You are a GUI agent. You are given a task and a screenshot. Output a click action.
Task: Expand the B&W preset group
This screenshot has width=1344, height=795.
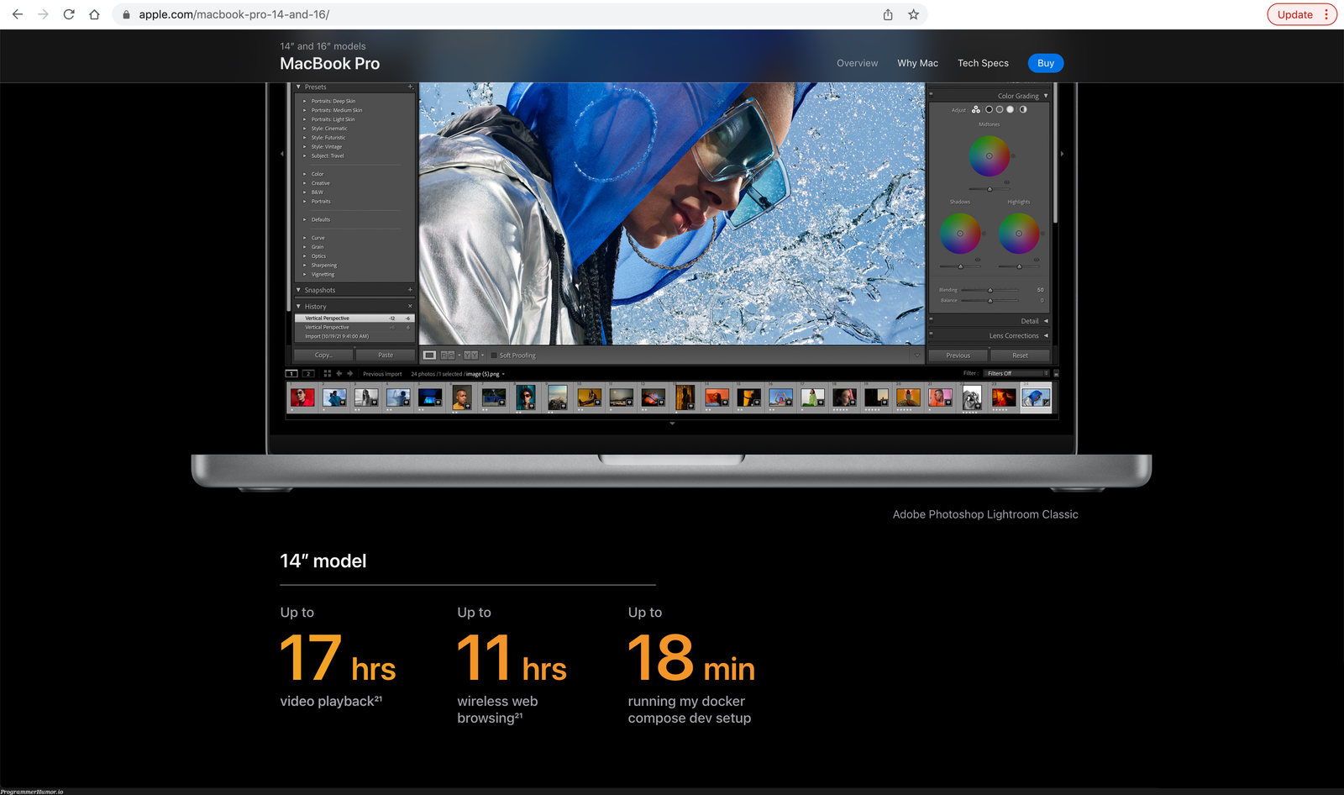pos(305,192)
